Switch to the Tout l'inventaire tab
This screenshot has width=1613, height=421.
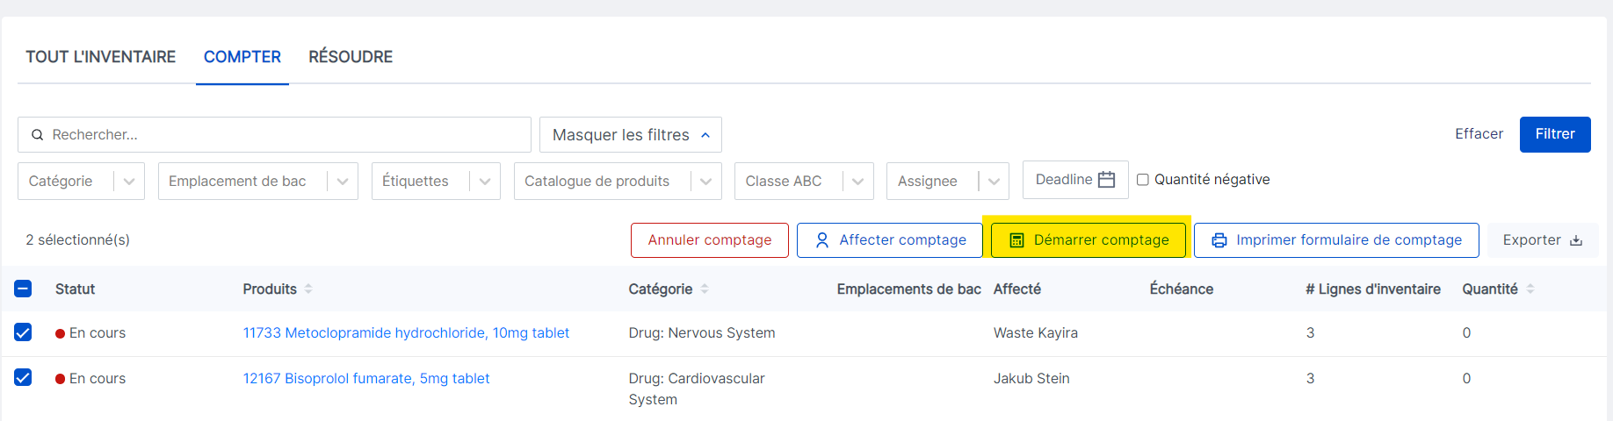click(101, 57)
